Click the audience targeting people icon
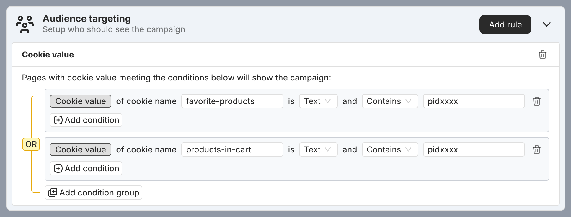This screenshot has height=217, width=571. pyautogui.click(x=25, y=24)
